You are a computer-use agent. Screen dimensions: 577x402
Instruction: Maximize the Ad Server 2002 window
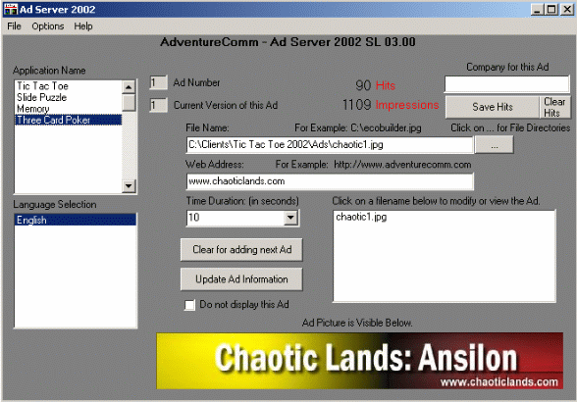pyautogui.click(x=551, y=9)
